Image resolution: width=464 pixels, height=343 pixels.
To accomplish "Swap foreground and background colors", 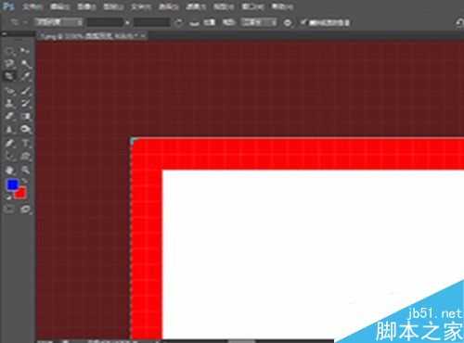I will [x=25, y=182].
